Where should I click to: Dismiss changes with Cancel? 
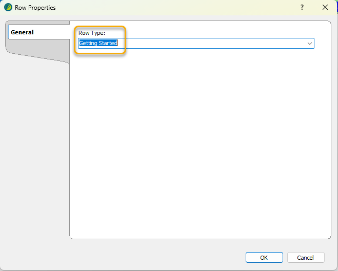(x=306, y=258)
